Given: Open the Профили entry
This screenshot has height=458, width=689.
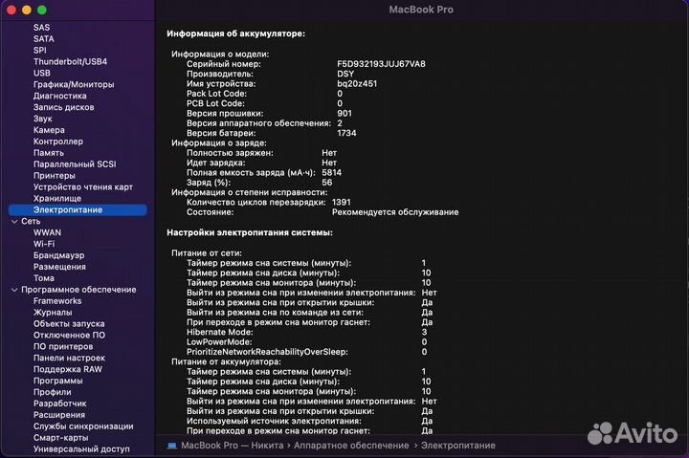Looking at the screenshot, I should tap(52, 393).
